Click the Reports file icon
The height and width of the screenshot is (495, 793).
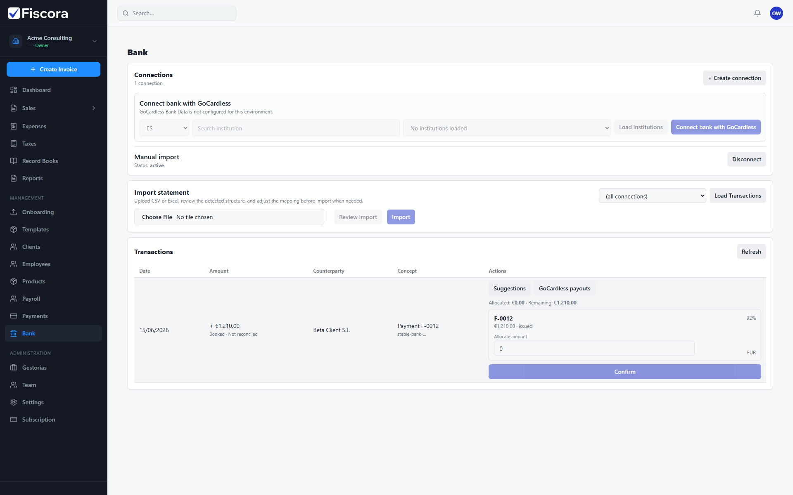click(x=14, y=178)
